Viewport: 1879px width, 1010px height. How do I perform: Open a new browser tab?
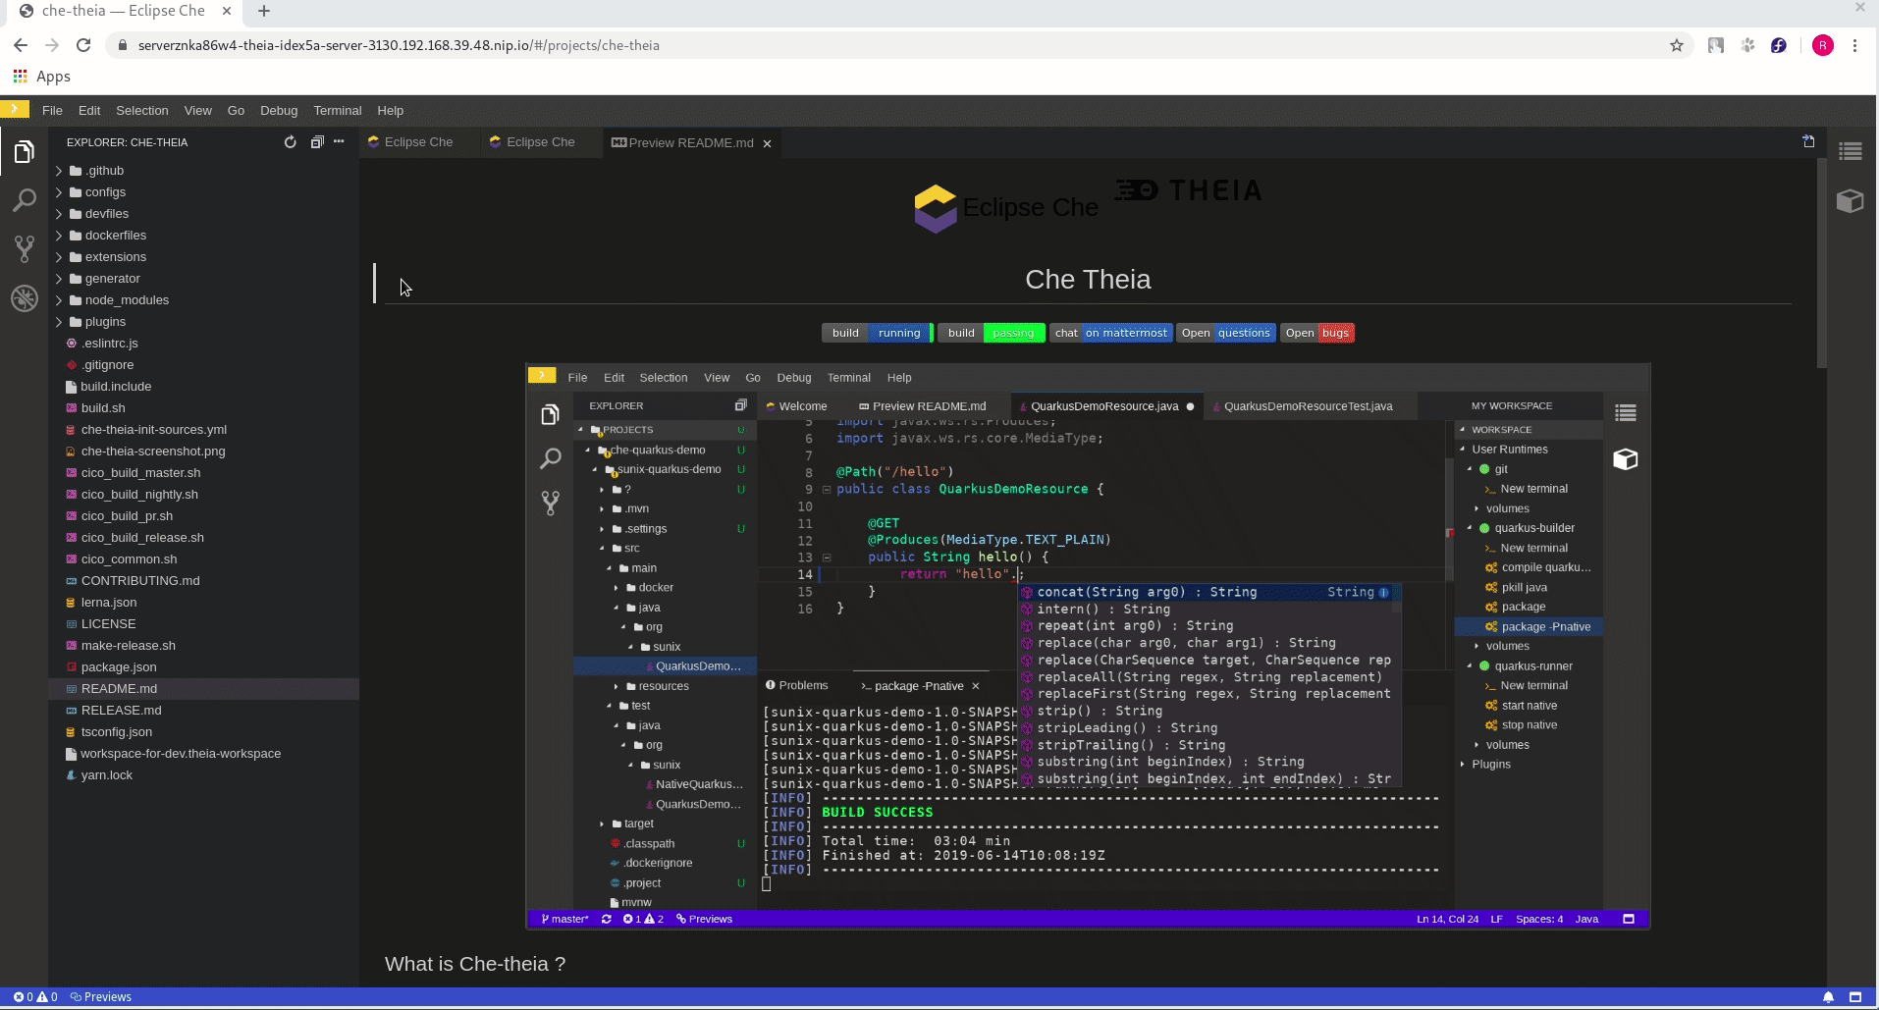click(x=264, y=11)
